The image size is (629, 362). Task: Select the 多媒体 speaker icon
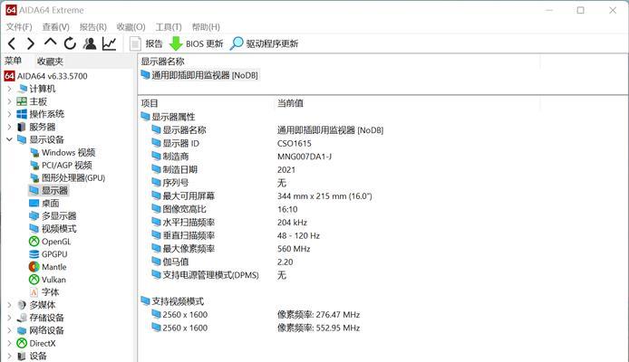[x=22, y=305]
